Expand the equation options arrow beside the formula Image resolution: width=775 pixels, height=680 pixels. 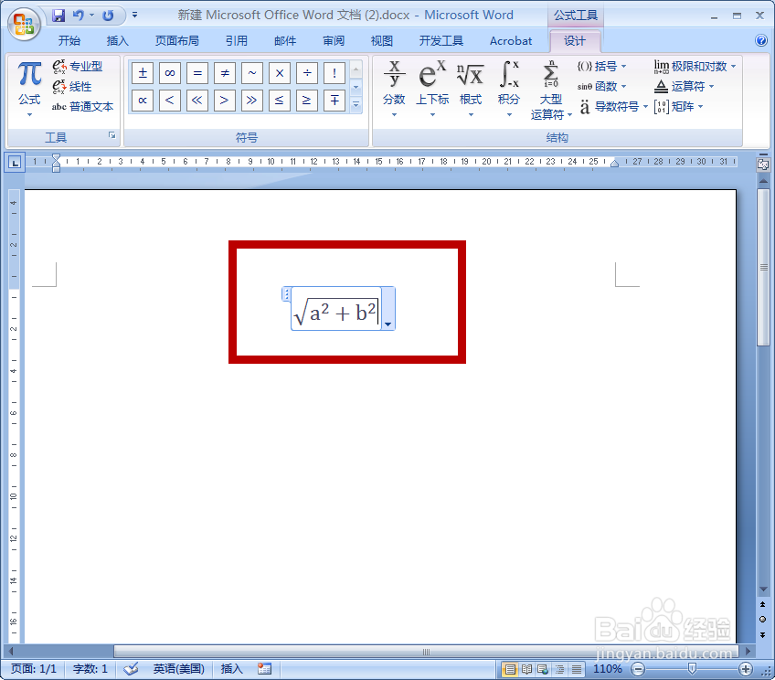click(388, 323)
